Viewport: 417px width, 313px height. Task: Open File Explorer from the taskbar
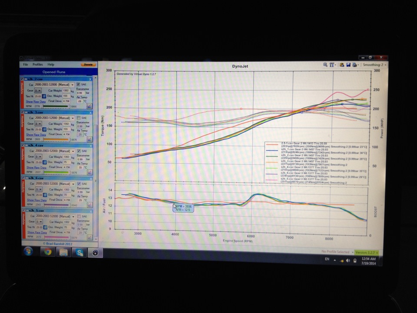63,252
